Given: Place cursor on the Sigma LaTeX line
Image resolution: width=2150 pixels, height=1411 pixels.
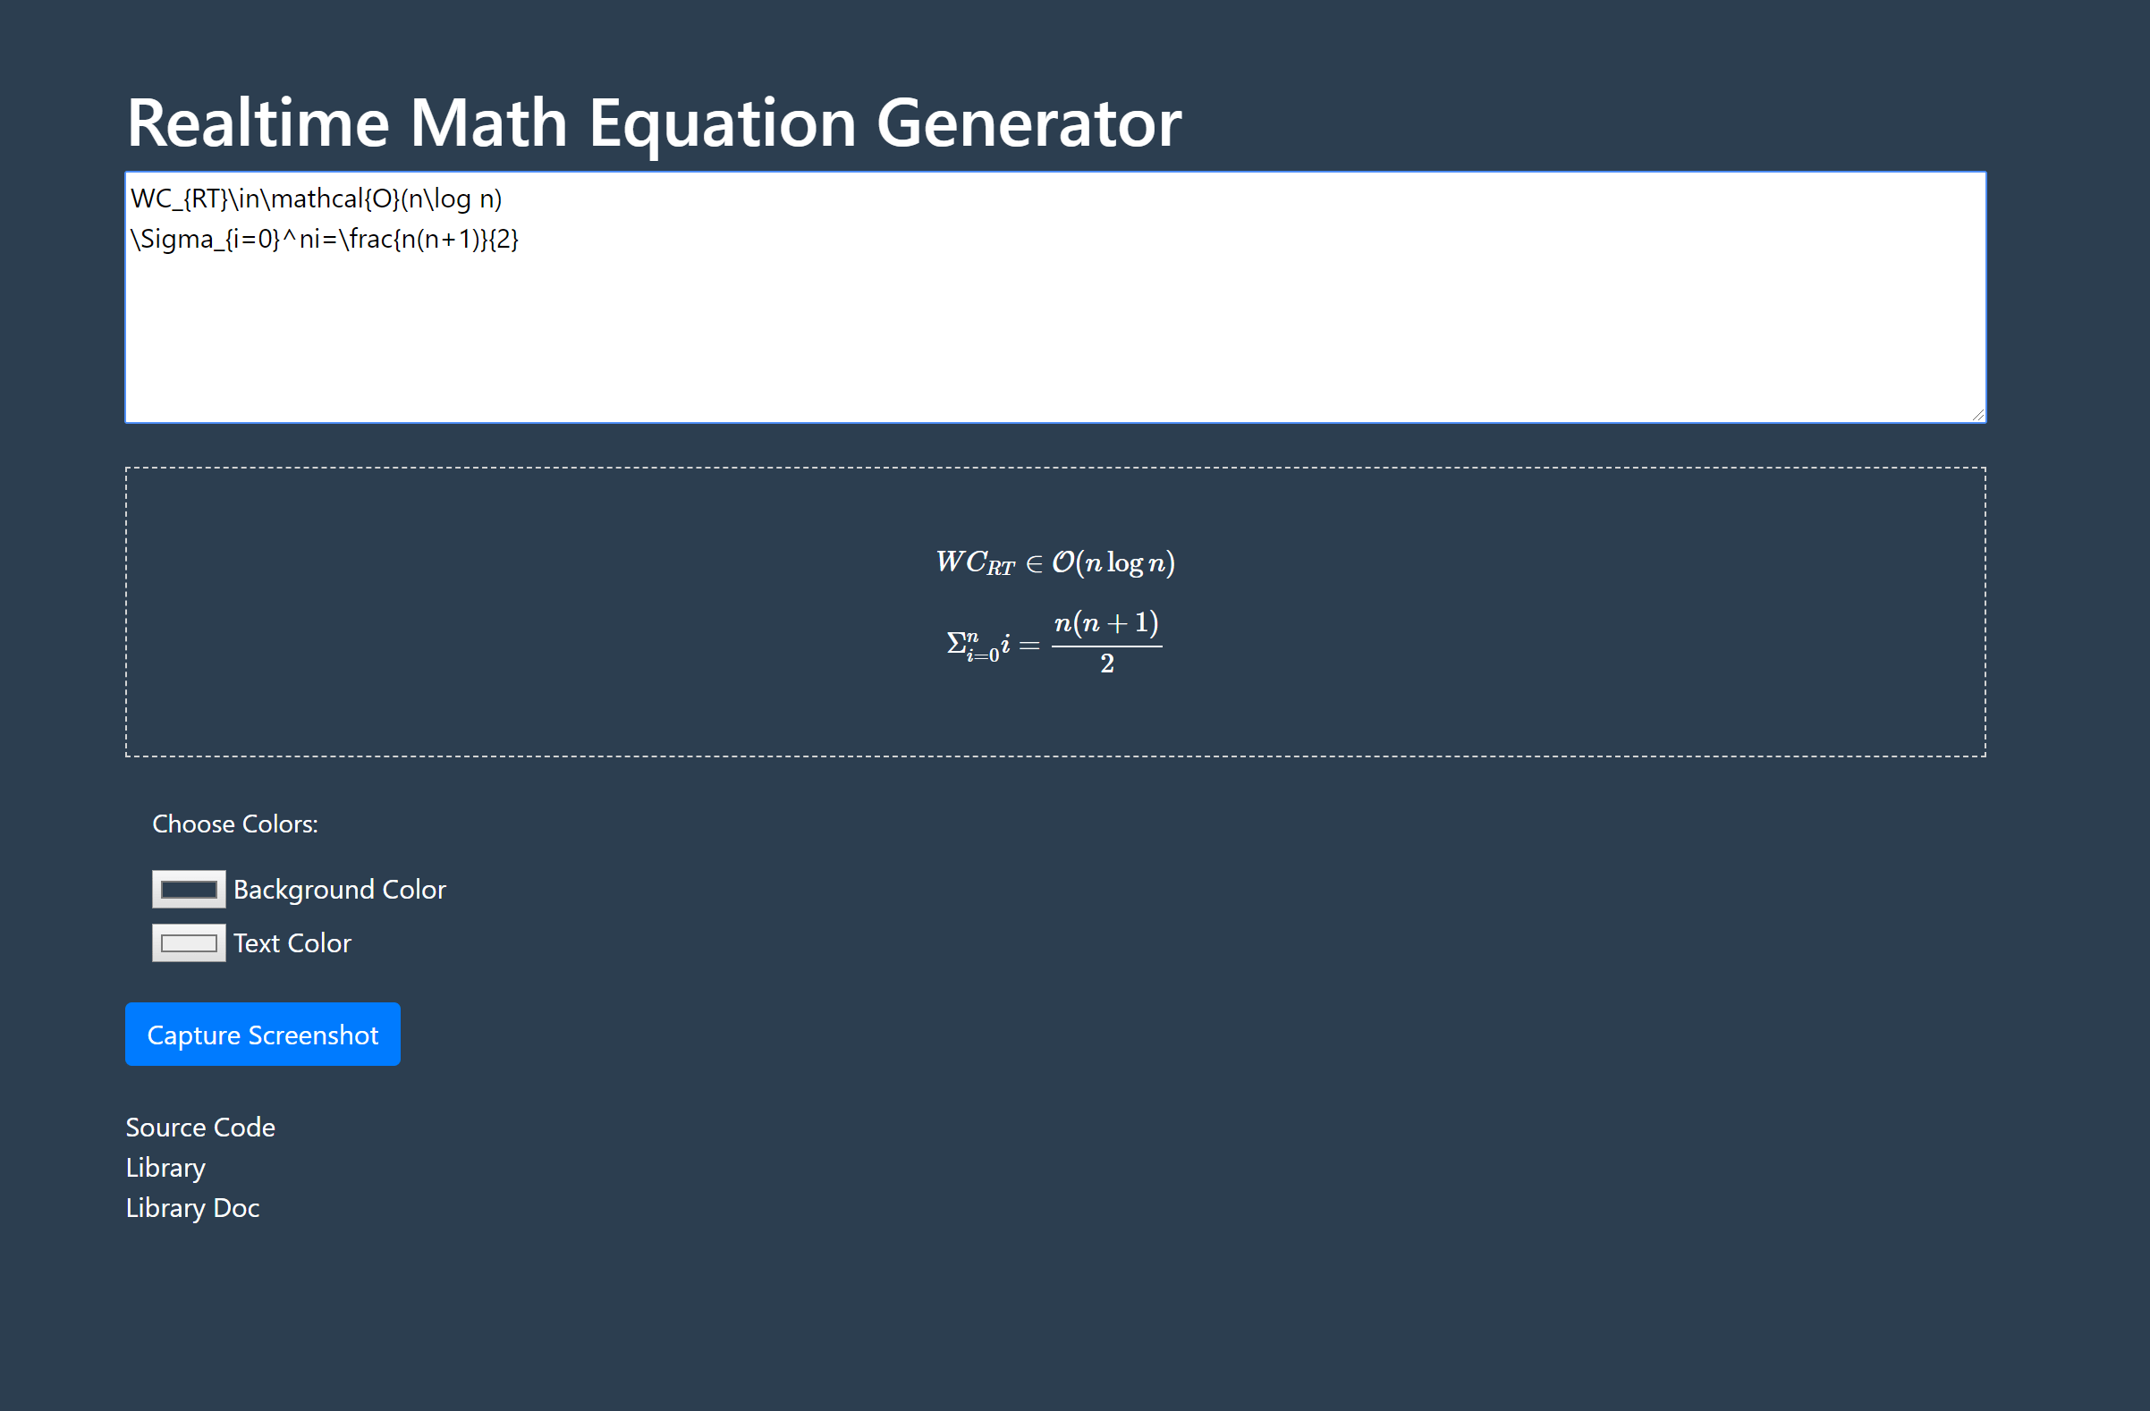Looking at the screenshot, I should (326, 239).
